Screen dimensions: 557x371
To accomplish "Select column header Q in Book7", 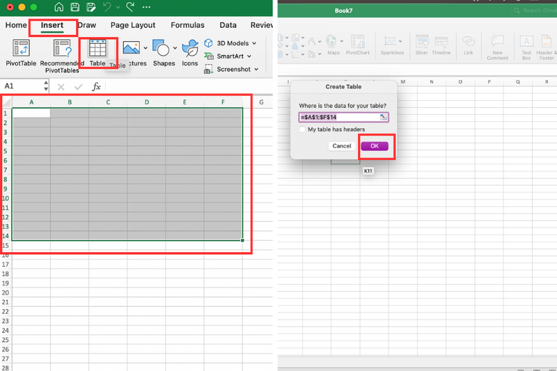I will coord(518,82).
